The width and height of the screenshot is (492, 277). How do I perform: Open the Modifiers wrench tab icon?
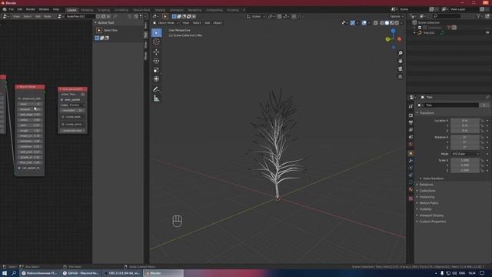tap(411, 161)
